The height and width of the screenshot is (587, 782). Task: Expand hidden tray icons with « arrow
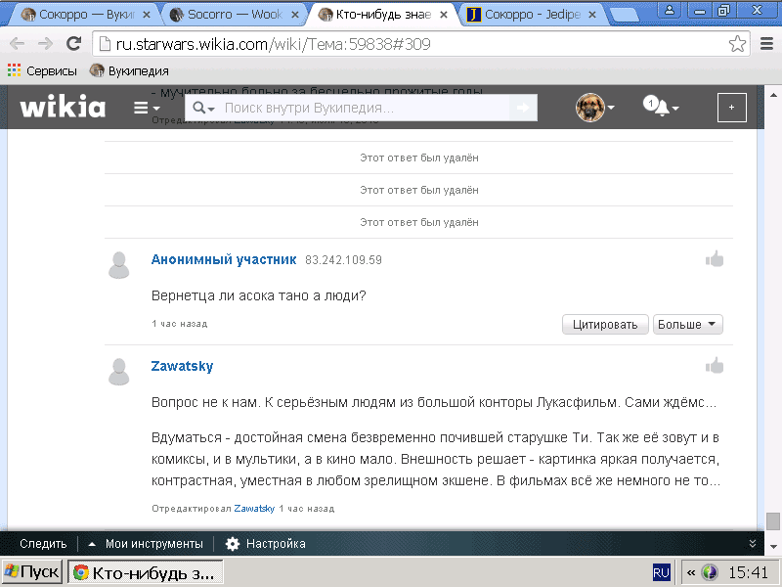click(690, 572)
